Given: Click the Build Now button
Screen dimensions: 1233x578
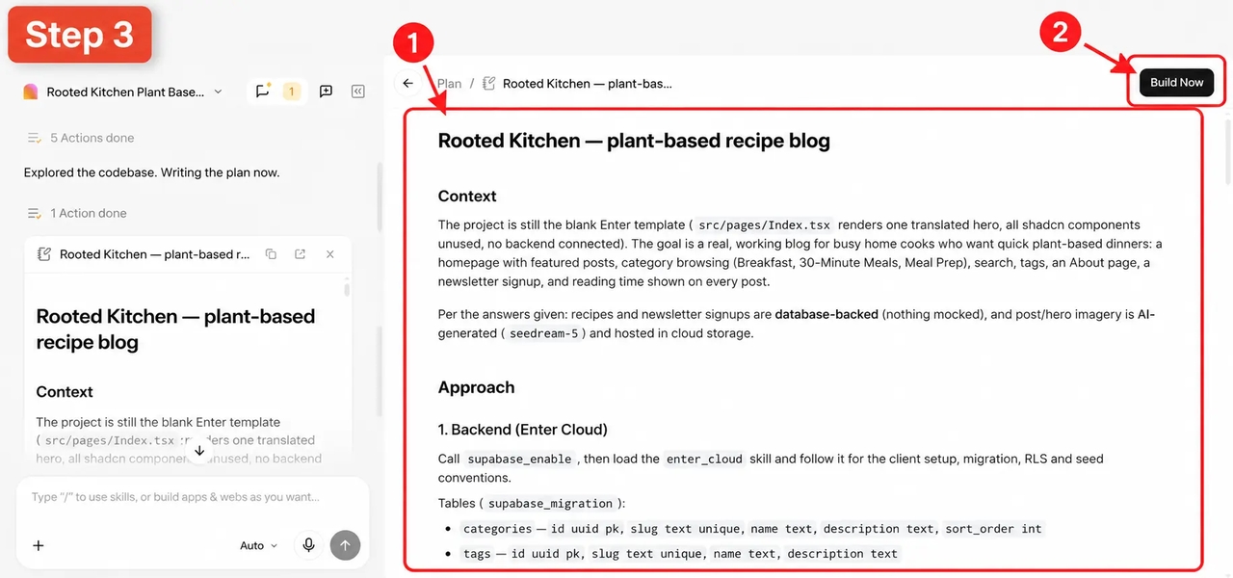Looking at the screenshot, I should 1176,83.
